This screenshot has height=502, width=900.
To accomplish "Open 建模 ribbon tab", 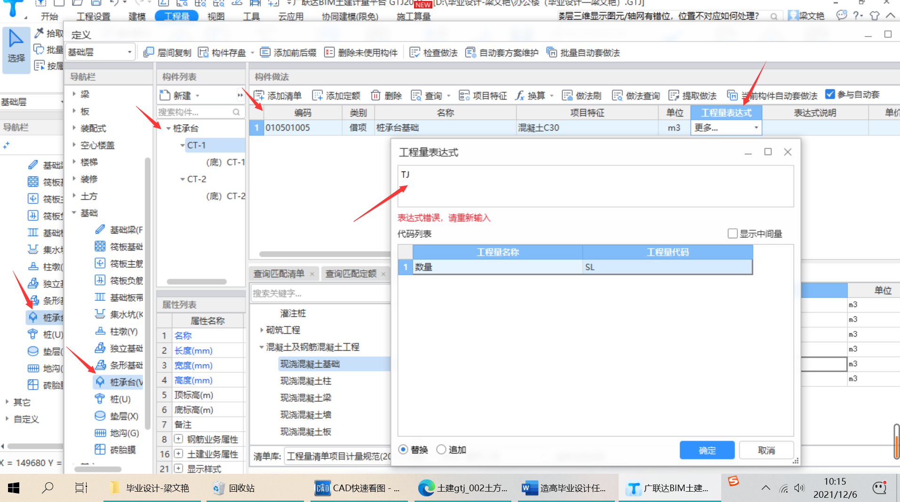I will click(137, 16).
